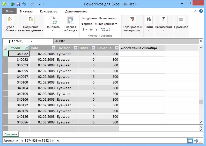Click measure grid cell under StoreID
The image size is (206, 146).
[x=19, y=128]
